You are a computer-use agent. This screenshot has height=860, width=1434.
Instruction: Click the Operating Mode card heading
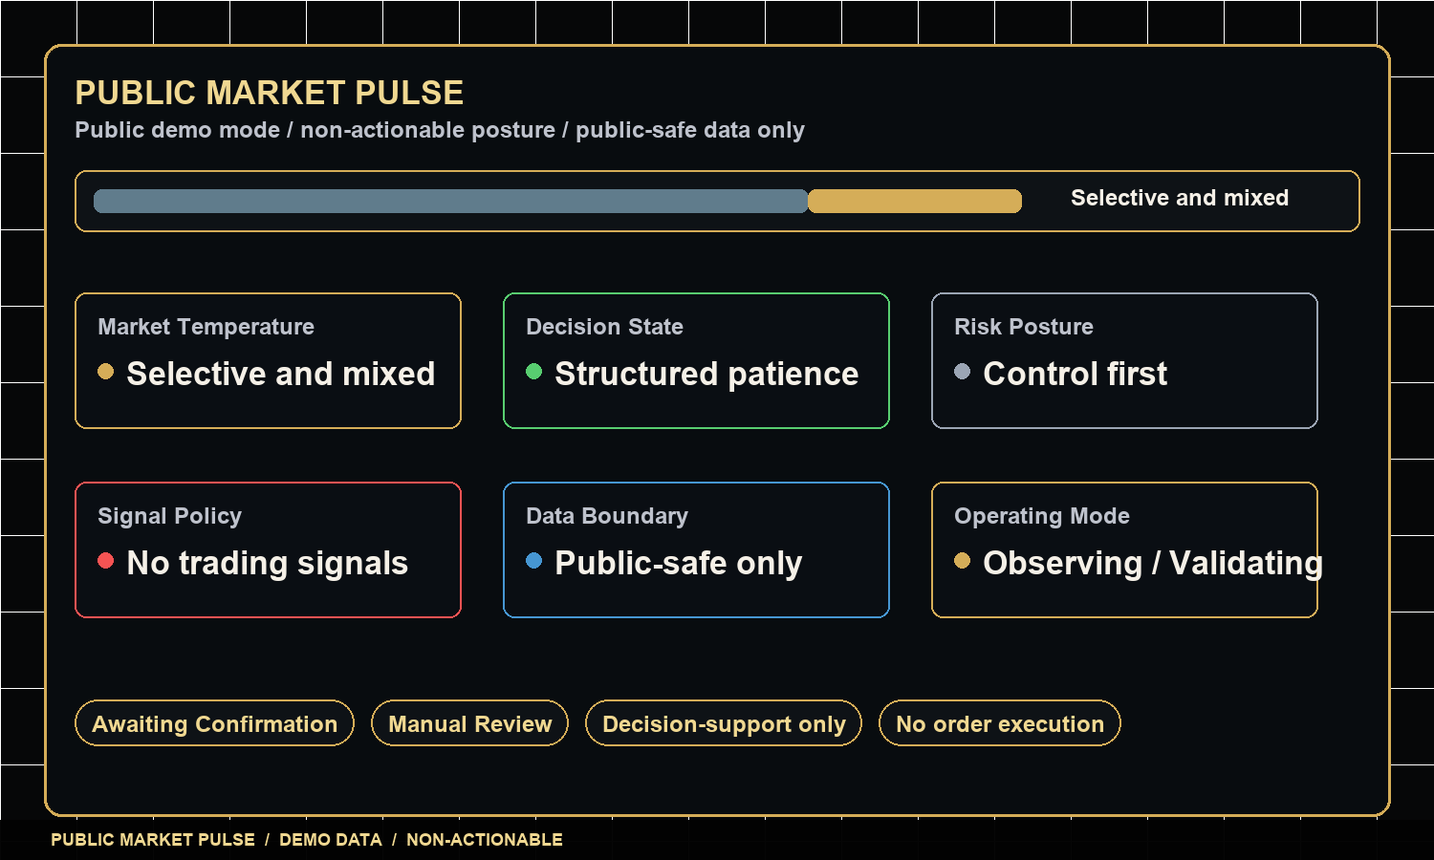tap(1042, 516)
